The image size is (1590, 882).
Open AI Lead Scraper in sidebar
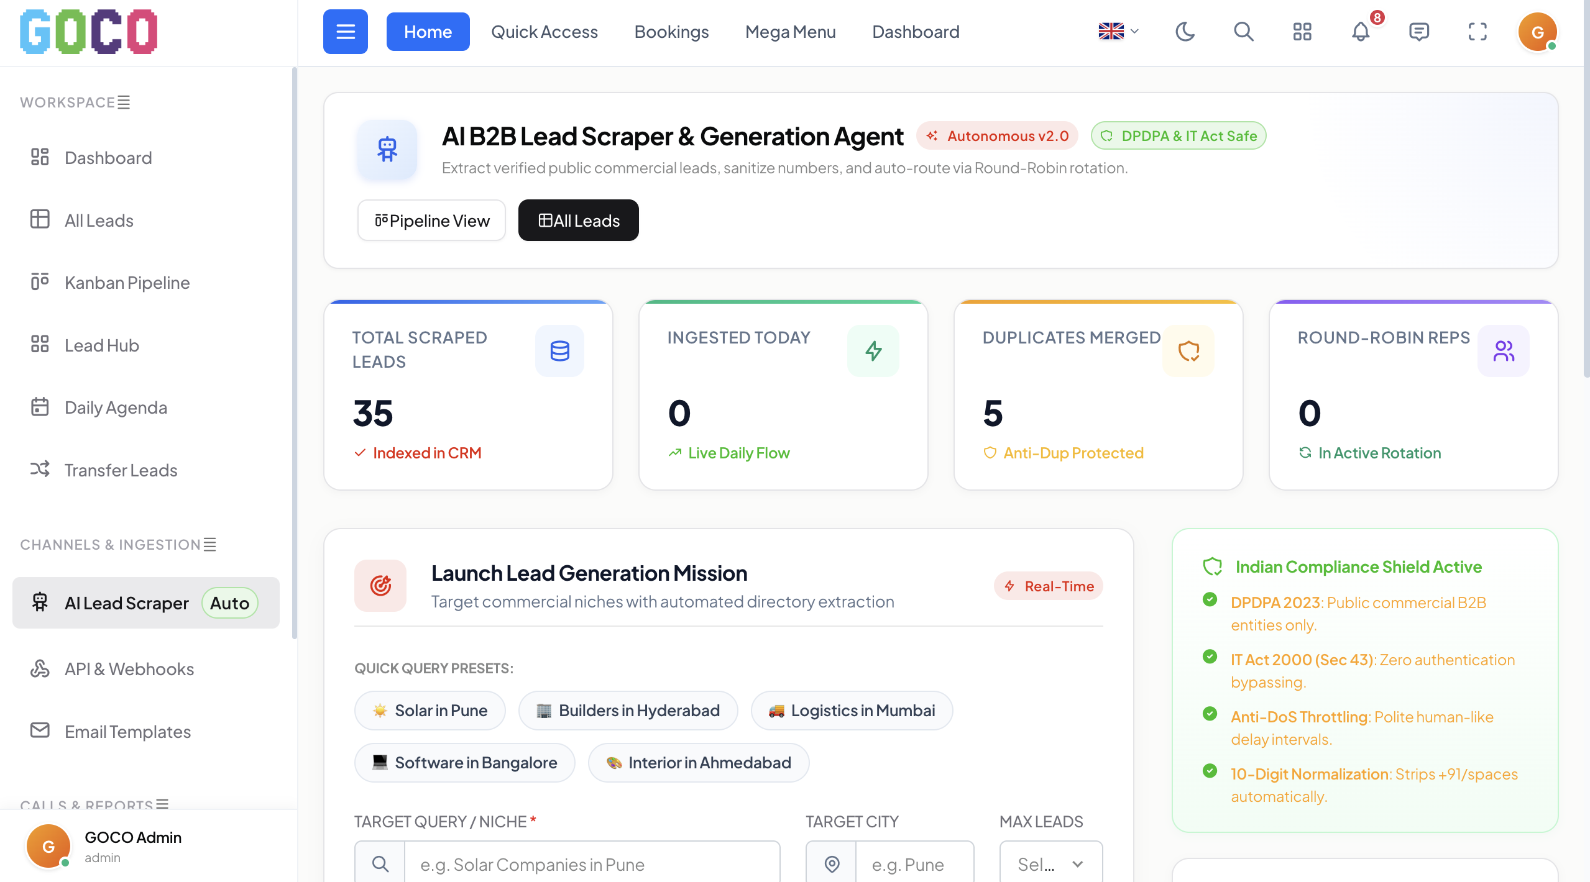(146, 603)
